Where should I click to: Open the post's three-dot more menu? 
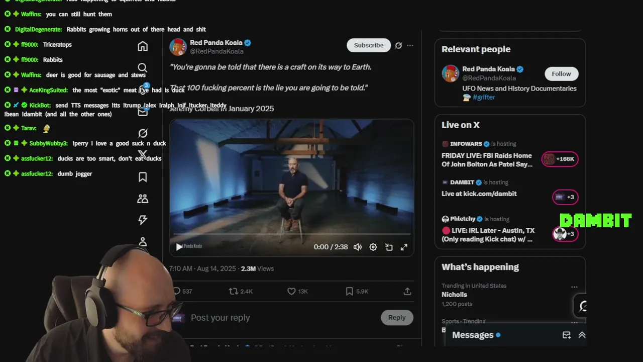pos(410,45)
